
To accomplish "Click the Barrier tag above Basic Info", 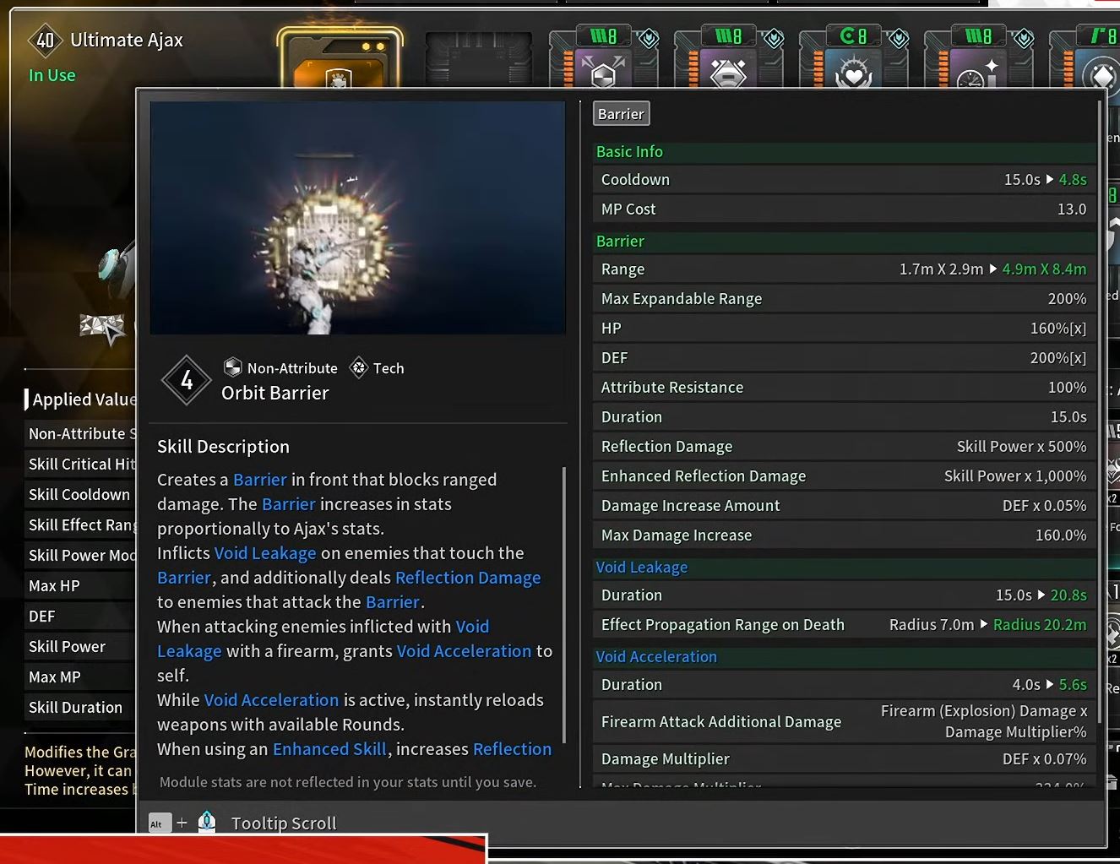I will point(621,114).
